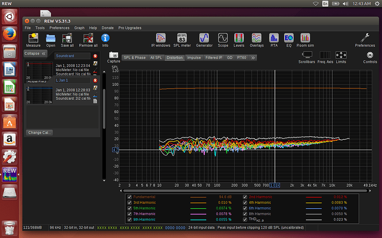Click the Fundamental orange line swatch
The height and width of the screenshot is (238, 382).
pos(198,197)
